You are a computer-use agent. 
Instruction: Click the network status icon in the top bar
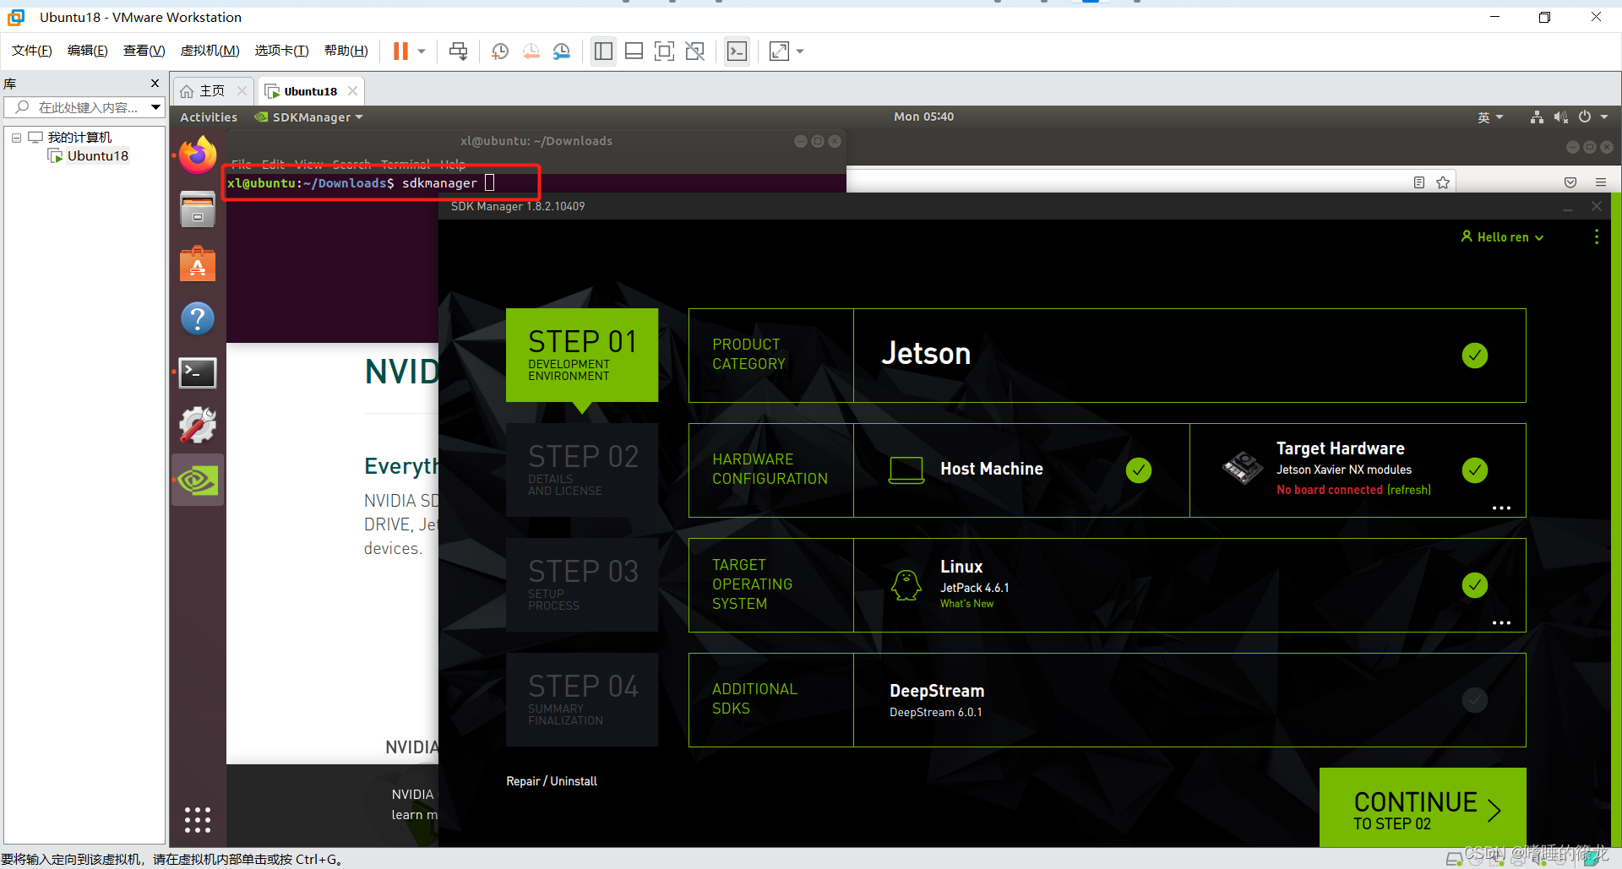[1537, 117]
